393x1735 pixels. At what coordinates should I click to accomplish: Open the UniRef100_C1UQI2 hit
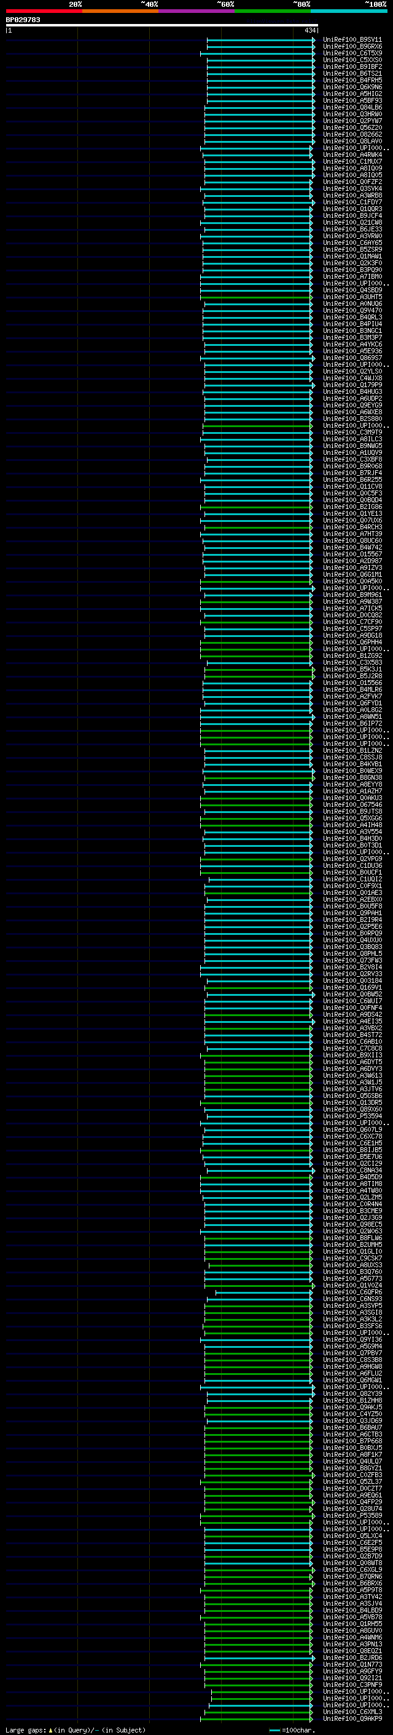click(x=352, y=879)
